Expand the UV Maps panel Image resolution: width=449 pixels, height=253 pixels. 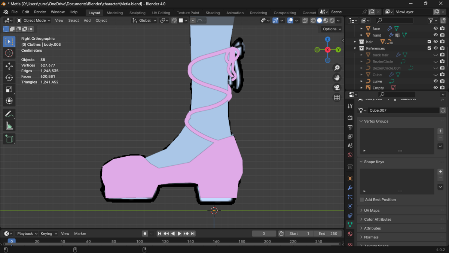coord(361,211)
